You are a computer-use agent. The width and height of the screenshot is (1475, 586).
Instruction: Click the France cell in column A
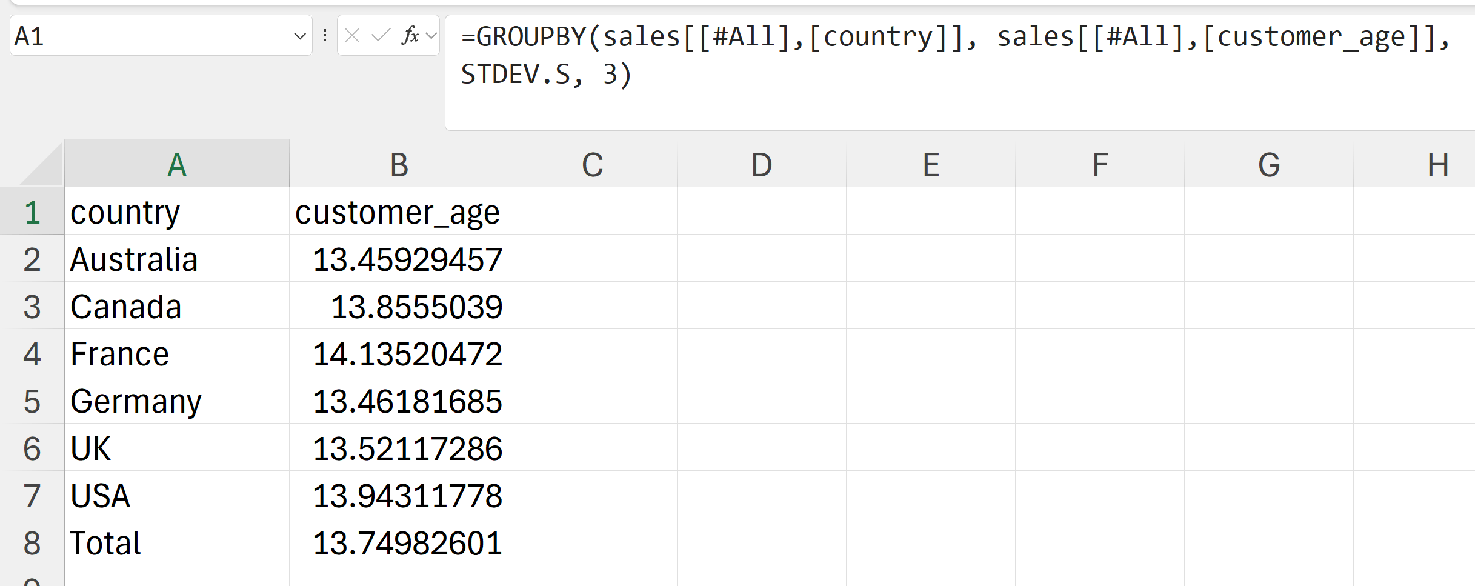pyautogui.click(x=176, y=353)
